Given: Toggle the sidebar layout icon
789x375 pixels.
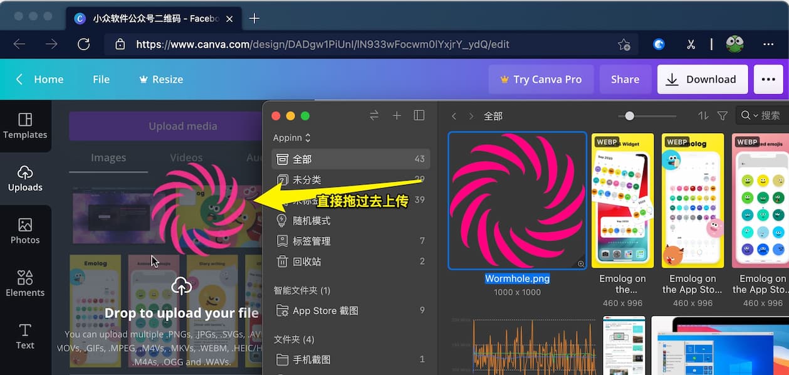Looking at the screenshot, I should pos(419,115).
